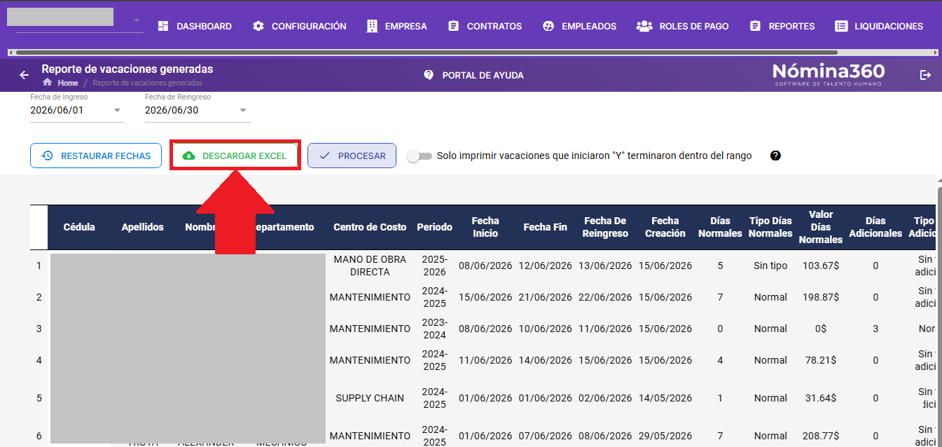Click the Fecha de Reingreso field 2026/06/30

[x=198, y=110]
